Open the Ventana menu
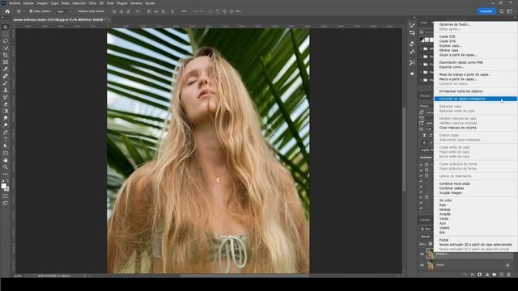Screen dimensions: 518x291 coord(136,3)
